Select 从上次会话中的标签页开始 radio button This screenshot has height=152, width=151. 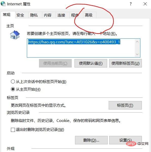(x=13, y=81)
